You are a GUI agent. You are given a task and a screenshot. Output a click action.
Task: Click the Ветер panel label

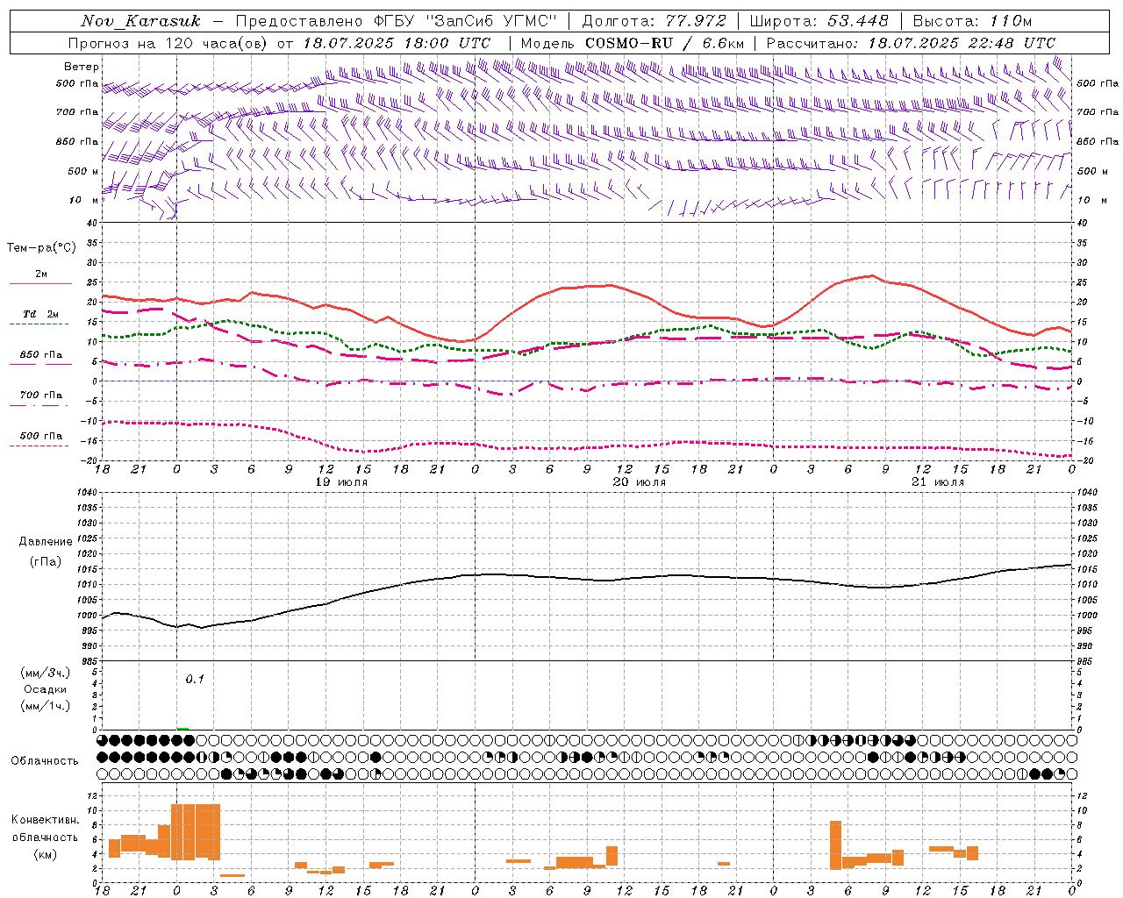tap(82, 67)
